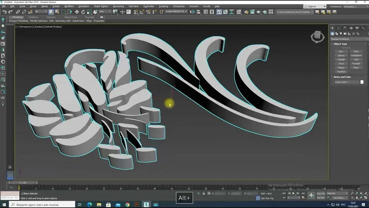Viewport: 369px width, 208px height.
Task: Toggle Spinner Snap button
Action: tap(155, 12)
